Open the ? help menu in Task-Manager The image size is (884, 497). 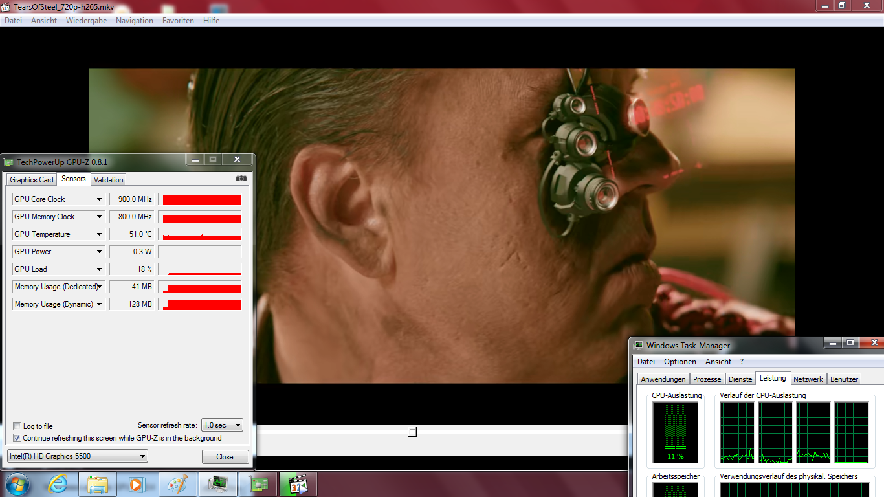click(742, 362)
